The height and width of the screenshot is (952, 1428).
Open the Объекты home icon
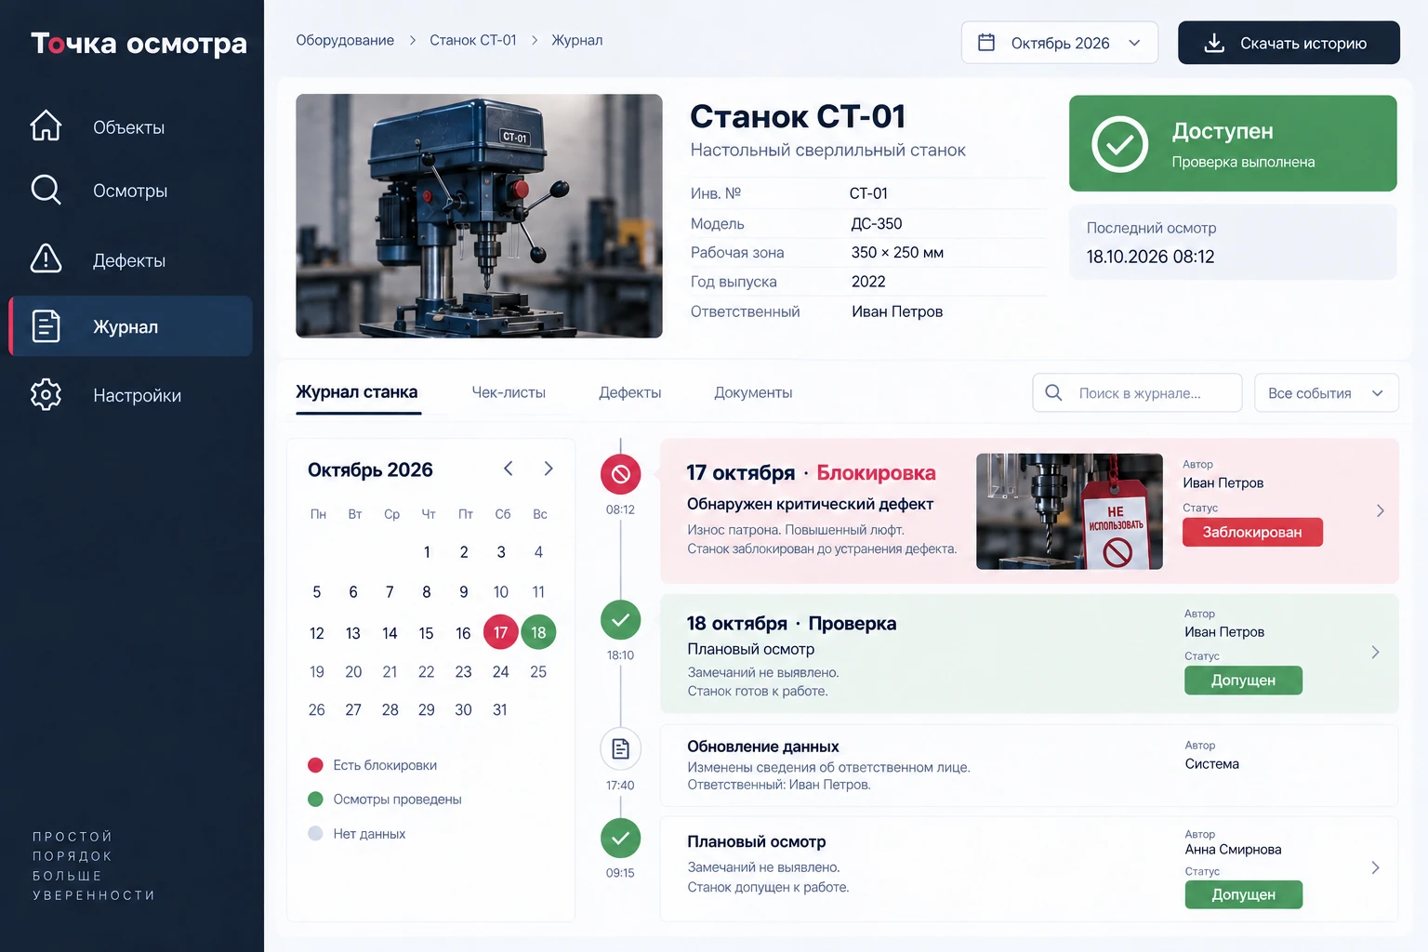pyautogui.click(x=46, y=126)
